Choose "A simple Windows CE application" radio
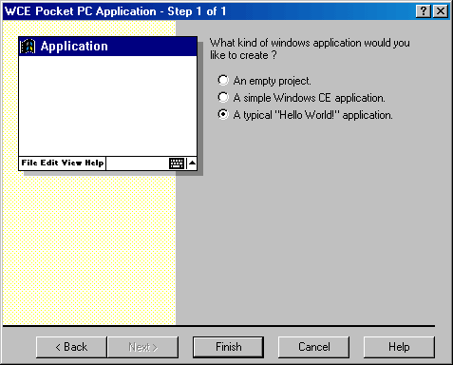The image size is (453, 365). click(223, 97)
